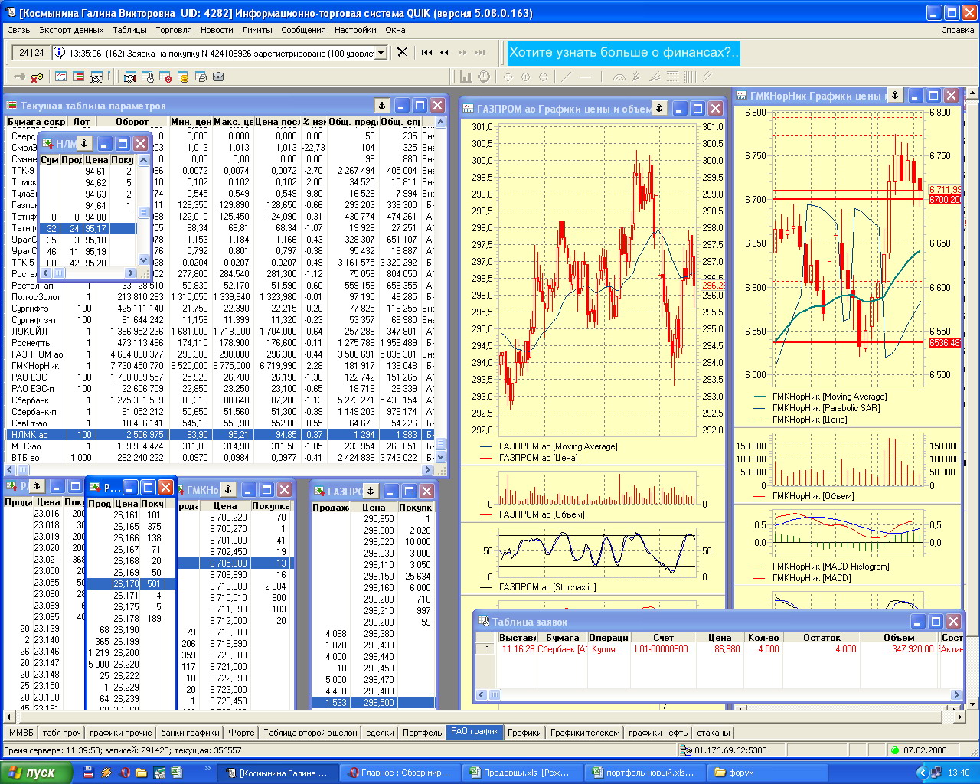Click left arrow of Таблица заявок horizontal scrollbar

[482, 695]
